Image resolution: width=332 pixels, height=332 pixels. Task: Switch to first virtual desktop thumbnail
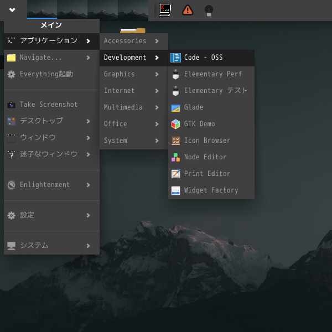42,9
